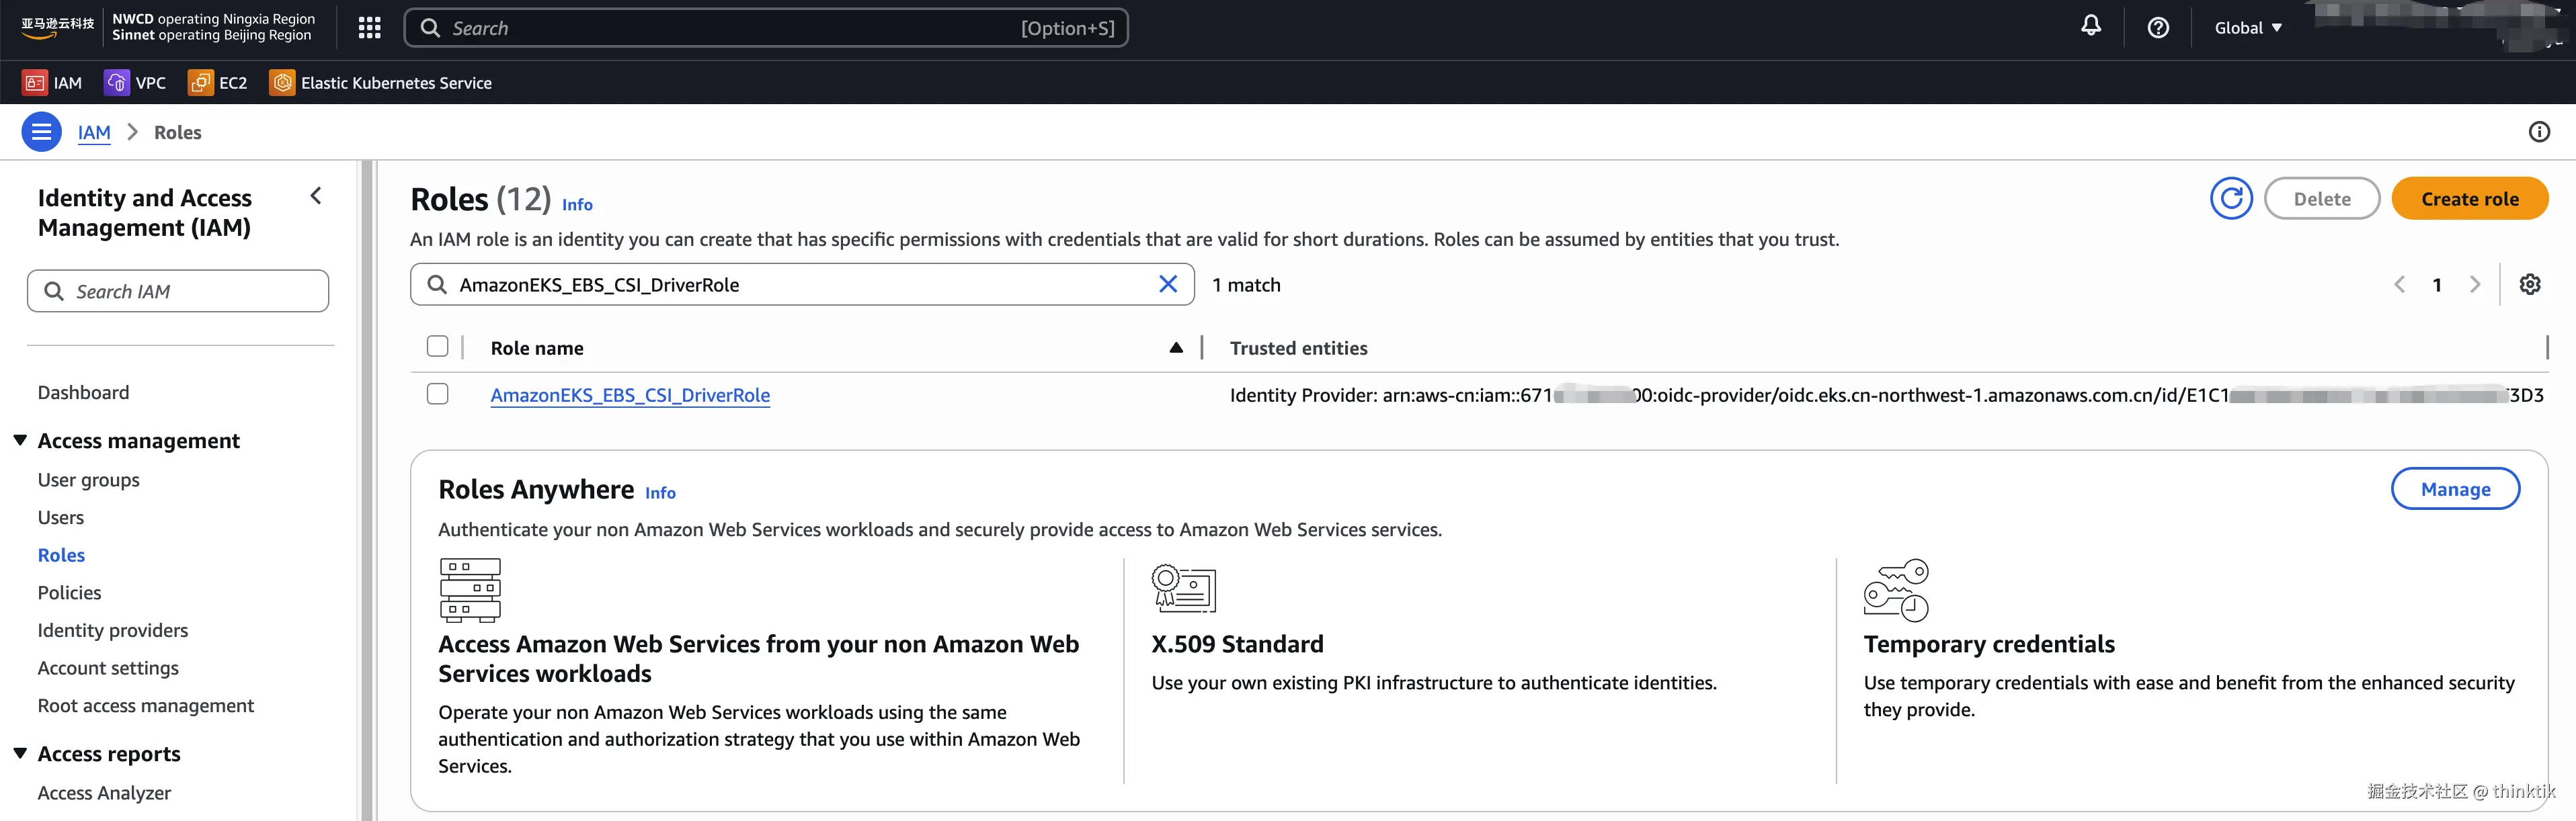Click the IAM breadcrumb link

coord(94,133)
